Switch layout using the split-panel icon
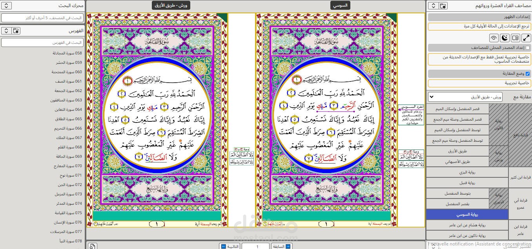Image resolution: width=532 pixels, height=249 pixels. (x=516, y=38)
